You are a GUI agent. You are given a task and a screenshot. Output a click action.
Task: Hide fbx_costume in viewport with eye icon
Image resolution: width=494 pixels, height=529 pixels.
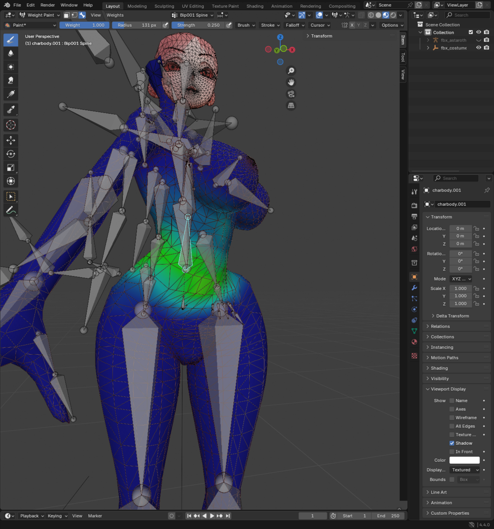tap(478, 48)
